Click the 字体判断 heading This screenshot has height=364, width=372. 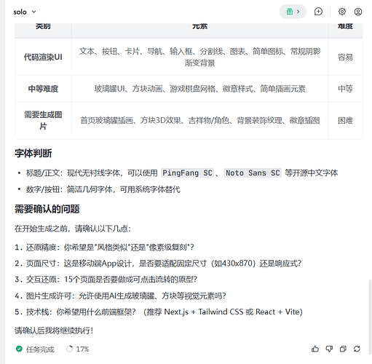(x=33, y=154)
